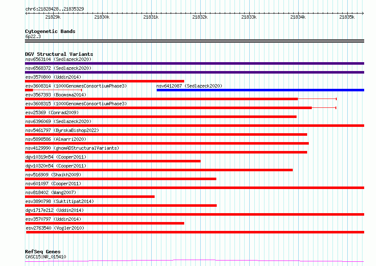
Task: Click the 21832k ruler tick label
Action: (200, 17)
